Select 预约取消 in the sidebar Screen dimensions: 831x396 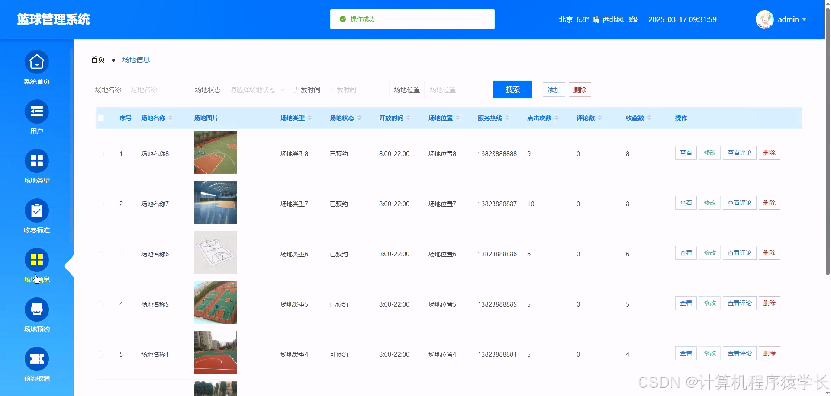pyautogui.click(x=37, y=364)
